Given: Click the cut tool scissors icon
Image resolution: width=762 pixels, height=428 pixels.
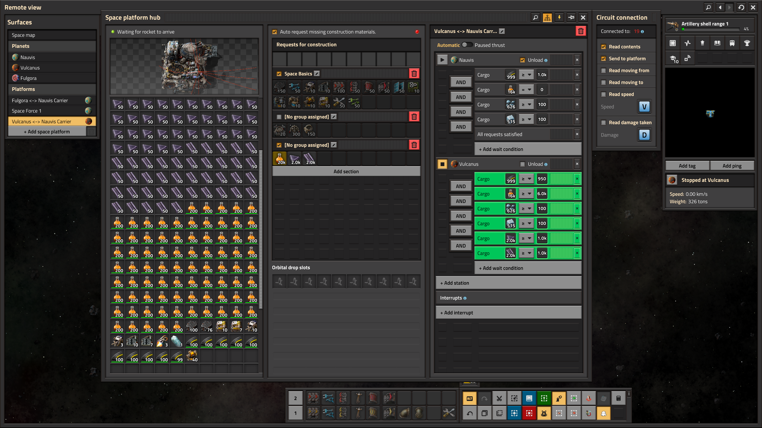Looking at the screenshot, I should (499, 398).
